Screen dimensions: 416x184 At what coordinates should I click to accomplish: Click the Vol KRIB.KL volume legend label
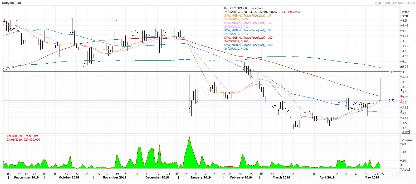[x=23, y=136]
